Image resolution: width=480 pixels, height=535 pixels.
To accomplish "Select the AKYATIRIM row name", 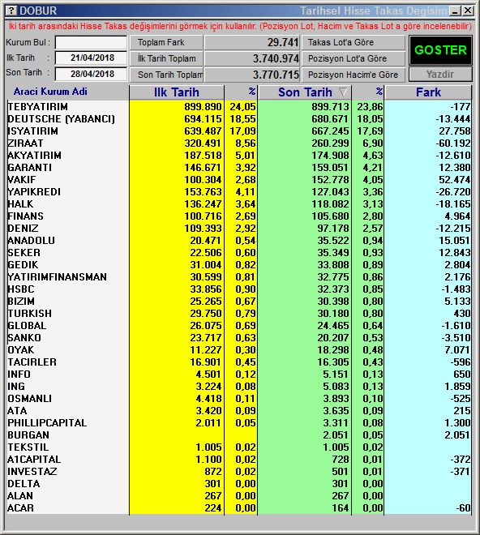I will pos(35,156).
